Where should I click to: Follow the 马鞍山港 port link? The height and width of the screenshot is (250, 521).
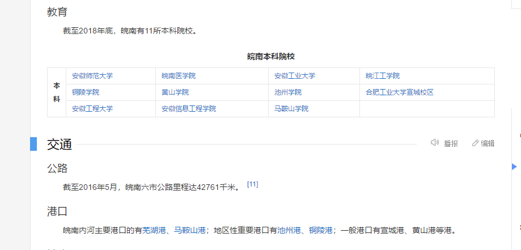click(x=190, y=230)
